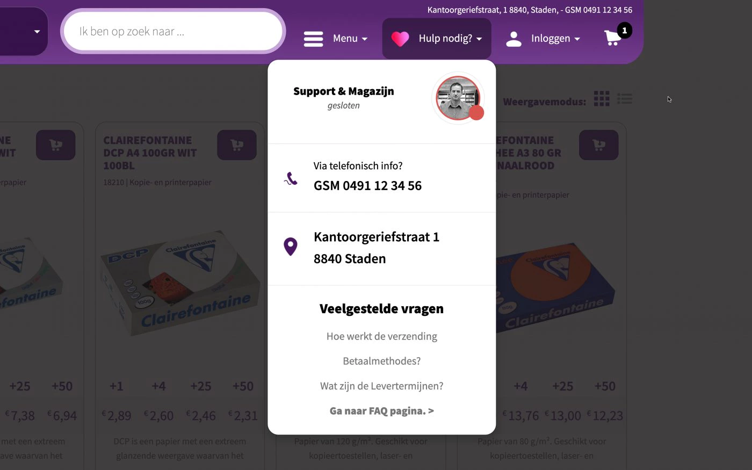Expand the Menu dropdown
Screen dimensions: 752x470
[351, 39]
